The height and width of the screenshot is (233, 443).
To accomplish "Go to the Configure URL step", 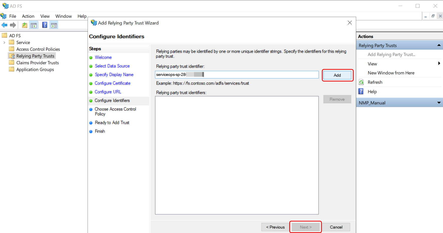I will [x=108, y=92].
